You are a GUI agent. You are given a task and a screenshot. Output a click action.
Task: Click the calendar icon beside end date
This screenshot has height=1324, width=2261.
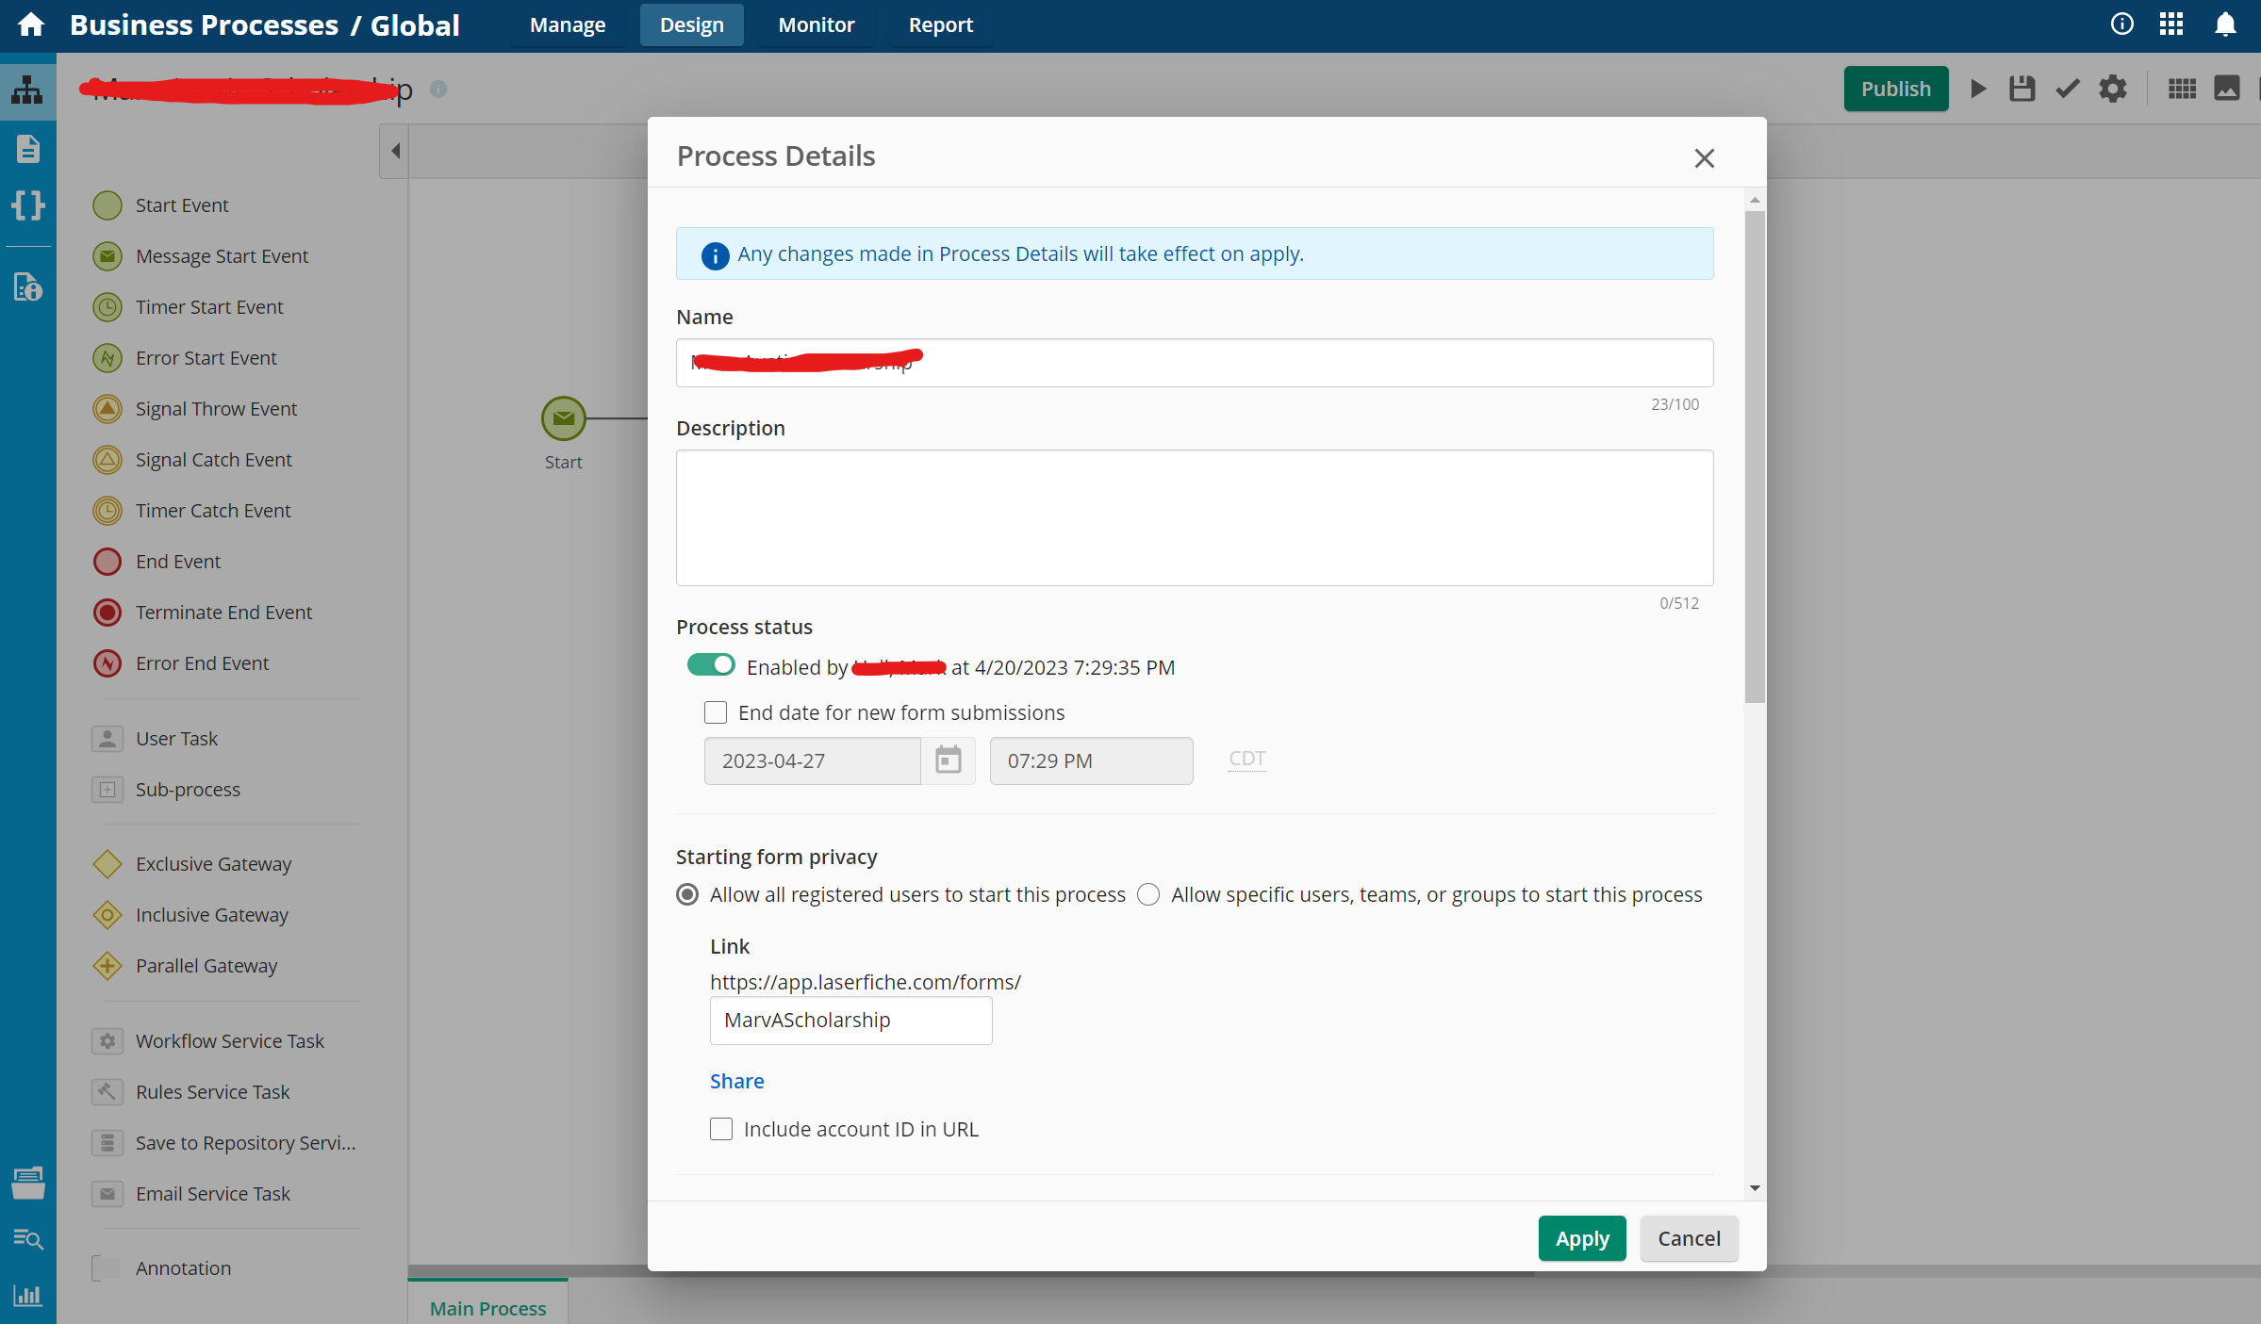tap(948, 760)
